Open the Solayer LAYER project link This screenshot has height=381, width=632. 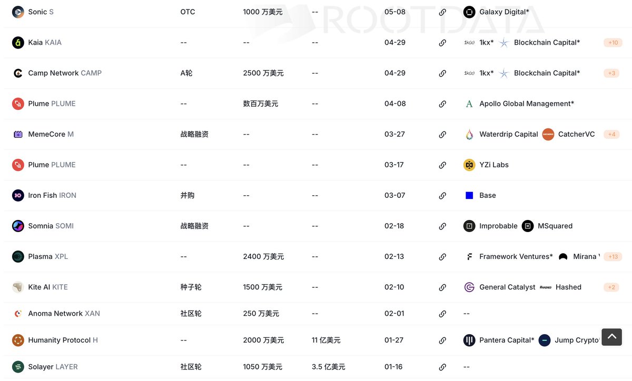point(53,367)
